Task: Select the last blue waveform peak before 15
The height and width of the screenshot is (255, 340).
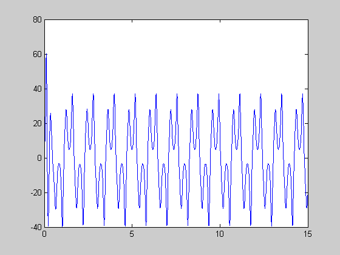Action: click(303, 94)
